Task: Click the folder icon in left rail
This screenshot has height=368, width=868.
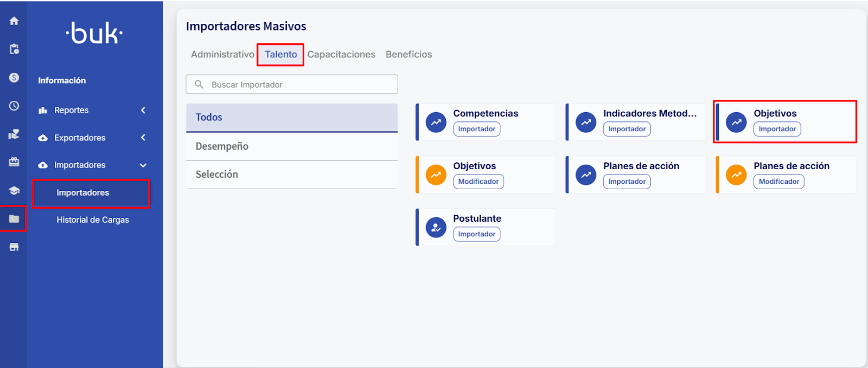Action: [x=14, y=219]
